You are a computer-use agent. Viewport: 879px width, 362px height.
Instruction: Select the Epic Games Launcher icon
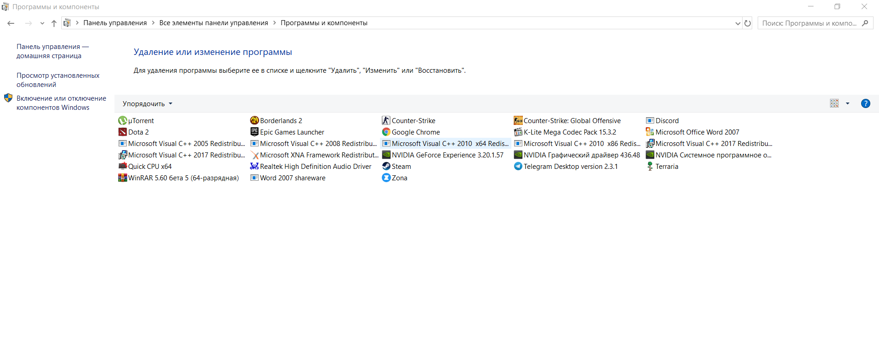pos(254,132)
